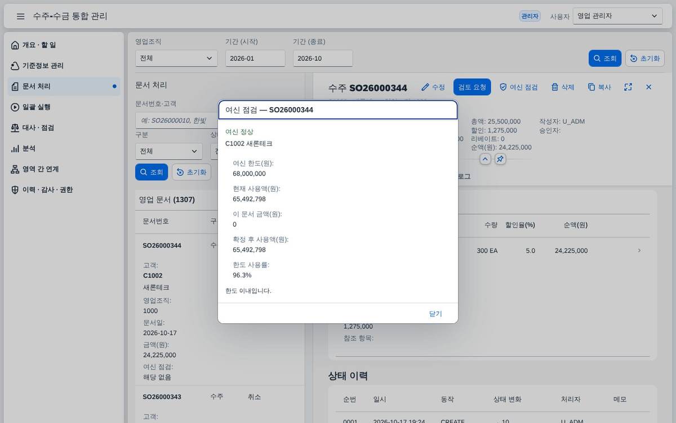The image size is (676, 423).
Task: Click 닫기 in the 여신 점검 dialog
Action: click(x=435, y=314)
